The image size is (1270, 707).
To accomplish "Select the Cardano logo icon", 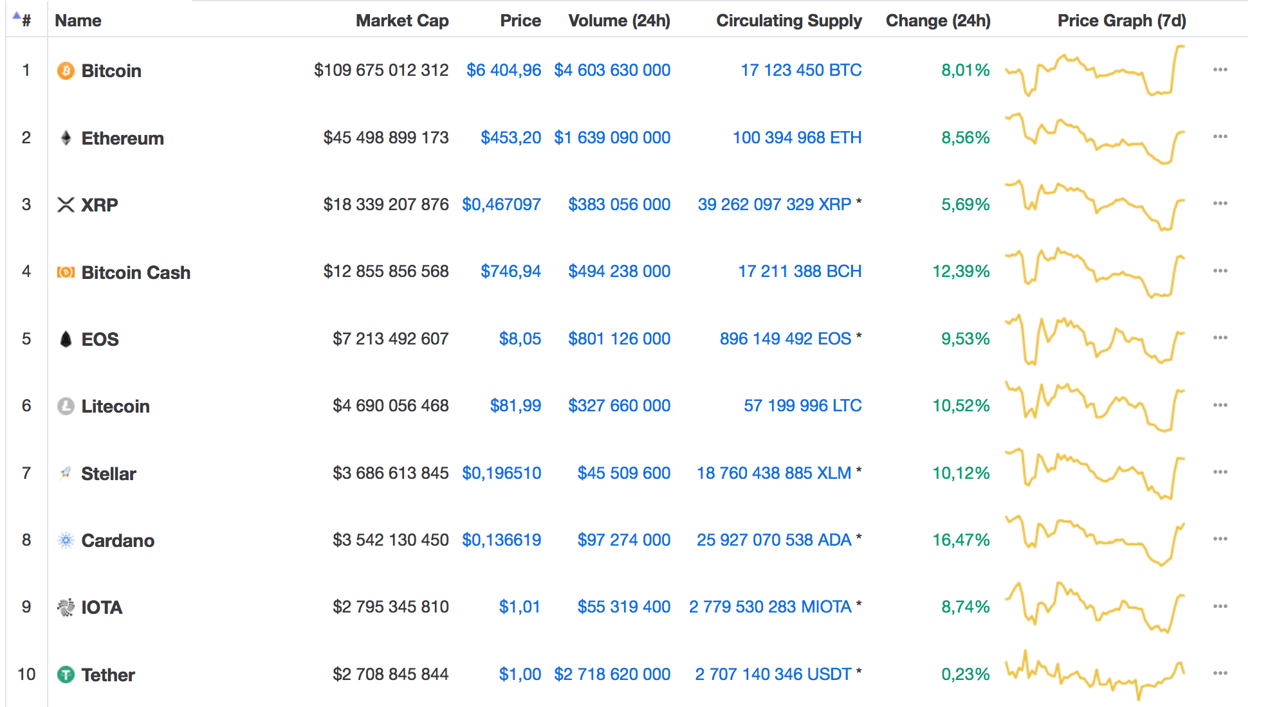I will (x=66, y=540).
